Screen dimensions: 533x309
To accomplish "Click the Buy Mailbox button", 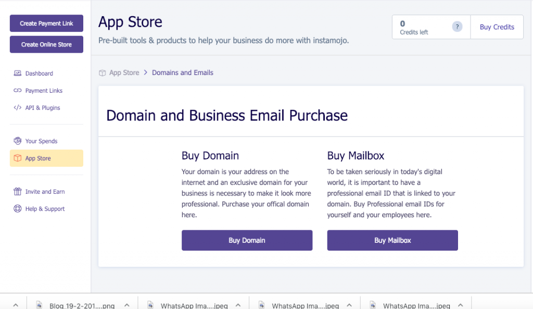I will [x=392, y=240].
